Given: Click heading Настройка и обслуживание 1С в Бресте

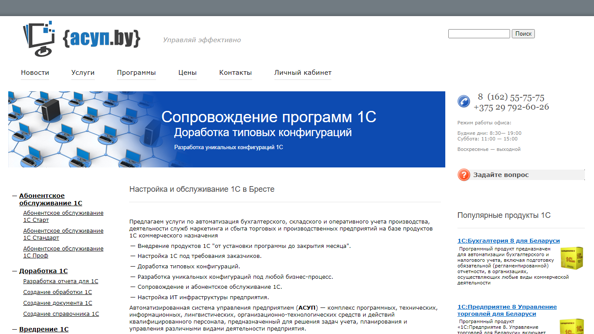Looking at the screenshot, I should [x=202, y=189].
